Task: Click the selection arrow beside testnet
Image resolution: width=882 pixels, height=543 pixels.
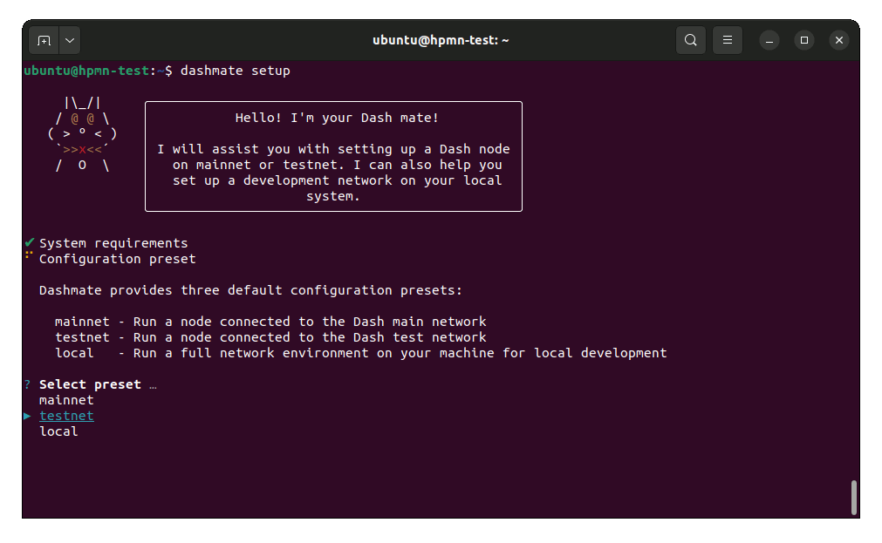Action: tap(28, 416)
